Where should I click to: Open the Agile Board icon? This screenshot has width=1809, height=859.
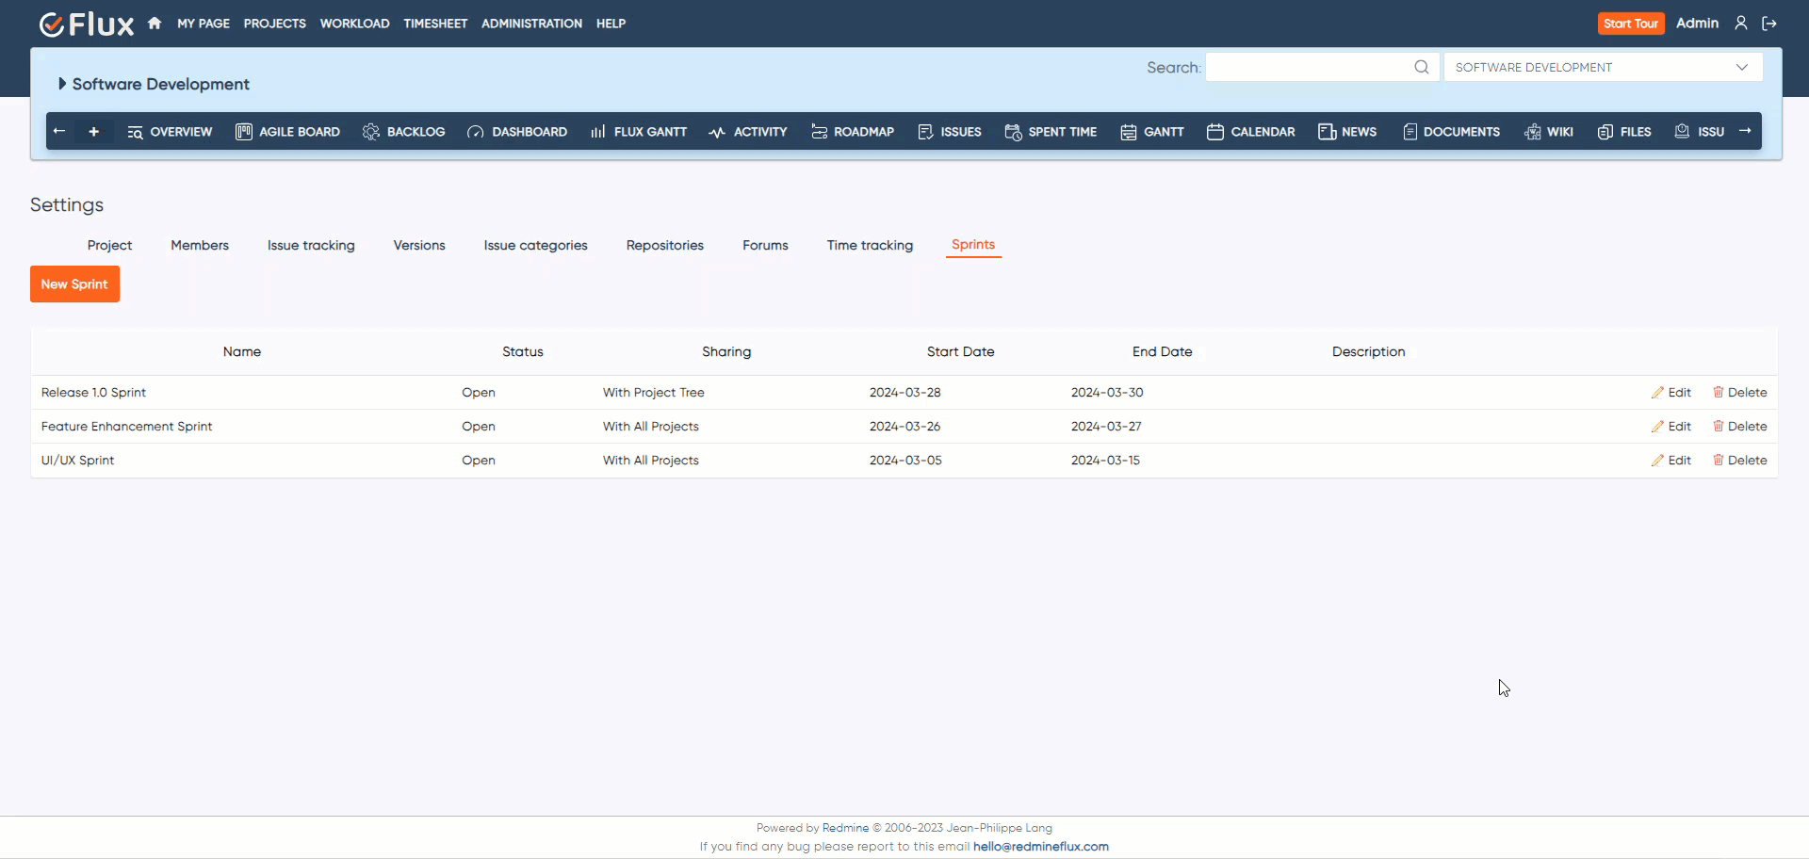(244, 132)
